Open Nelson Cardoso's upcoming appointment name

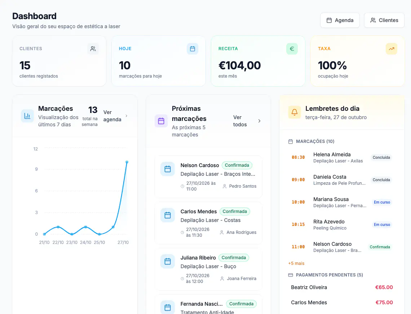pyautogui.click(x=200, y=165)
